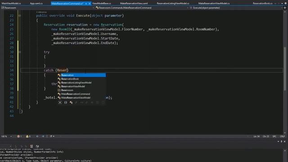
Task: Close the MakeReservationCommand.cs tab
Action: click(90, 4)
